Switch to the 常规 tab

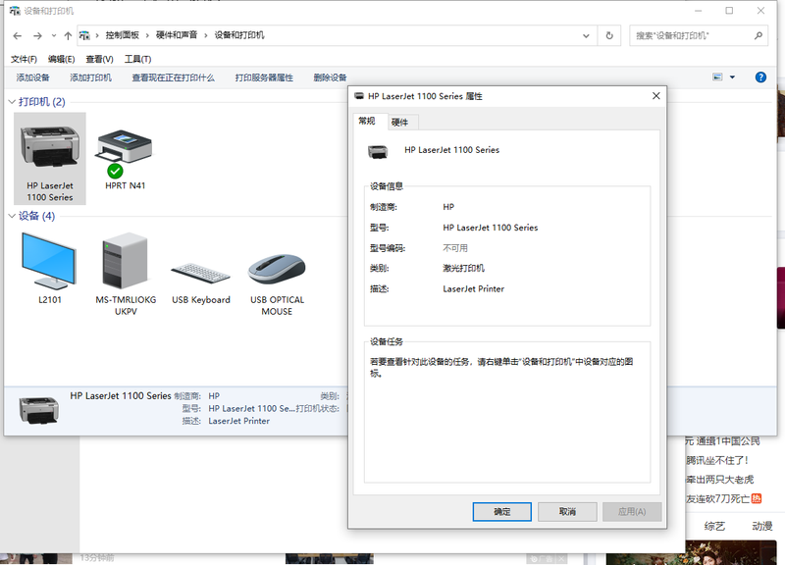pos(367,121)
